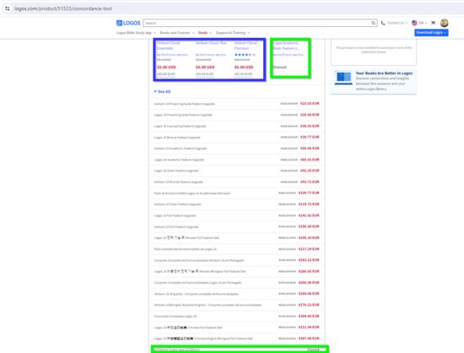464x353 pixels.
Task: Open Logos 10 Chinese-English Bilingual Full Feature Set row
Action: click(237, 339)
